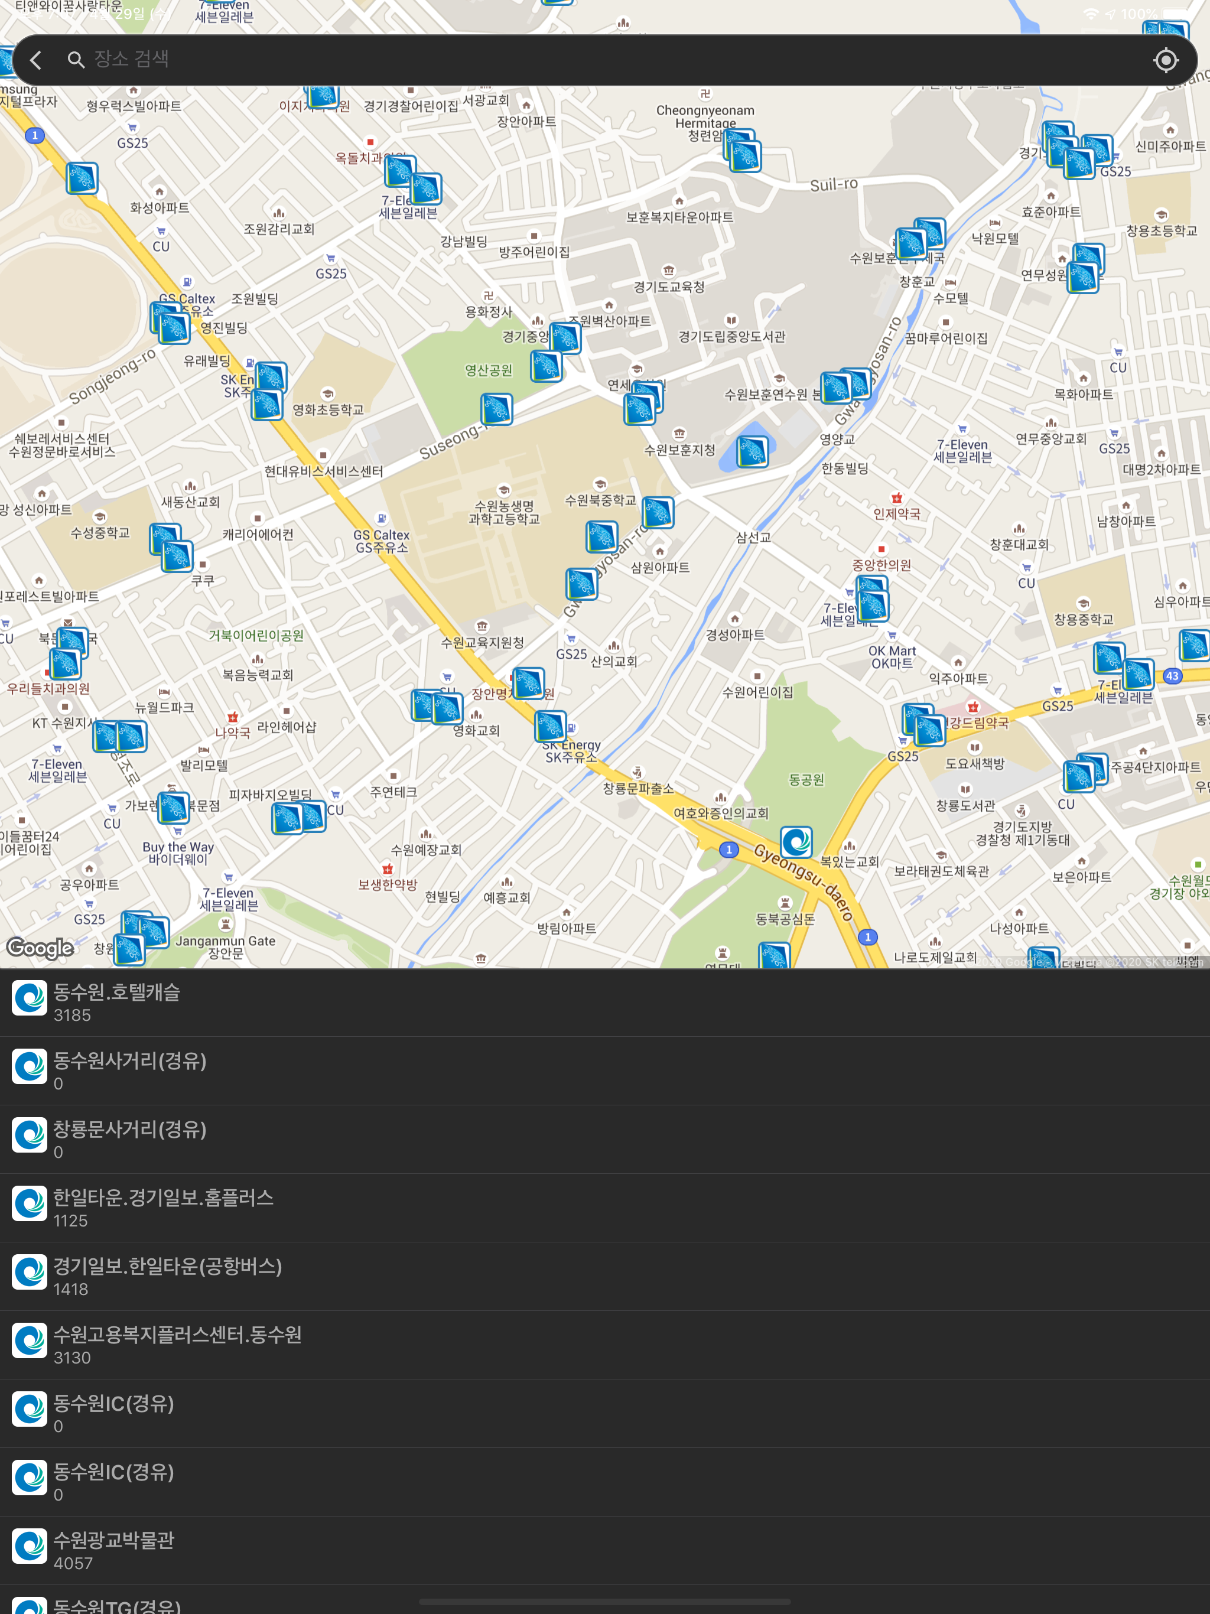Open the 경기일보.한일타운(공항버스) stop row

(x=605, y=1277)
